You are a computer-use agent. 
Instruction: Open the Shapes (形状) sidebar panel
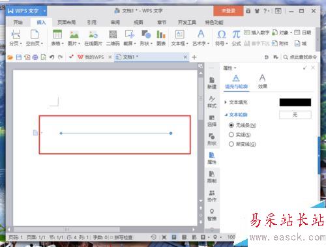tap(212, 139)
